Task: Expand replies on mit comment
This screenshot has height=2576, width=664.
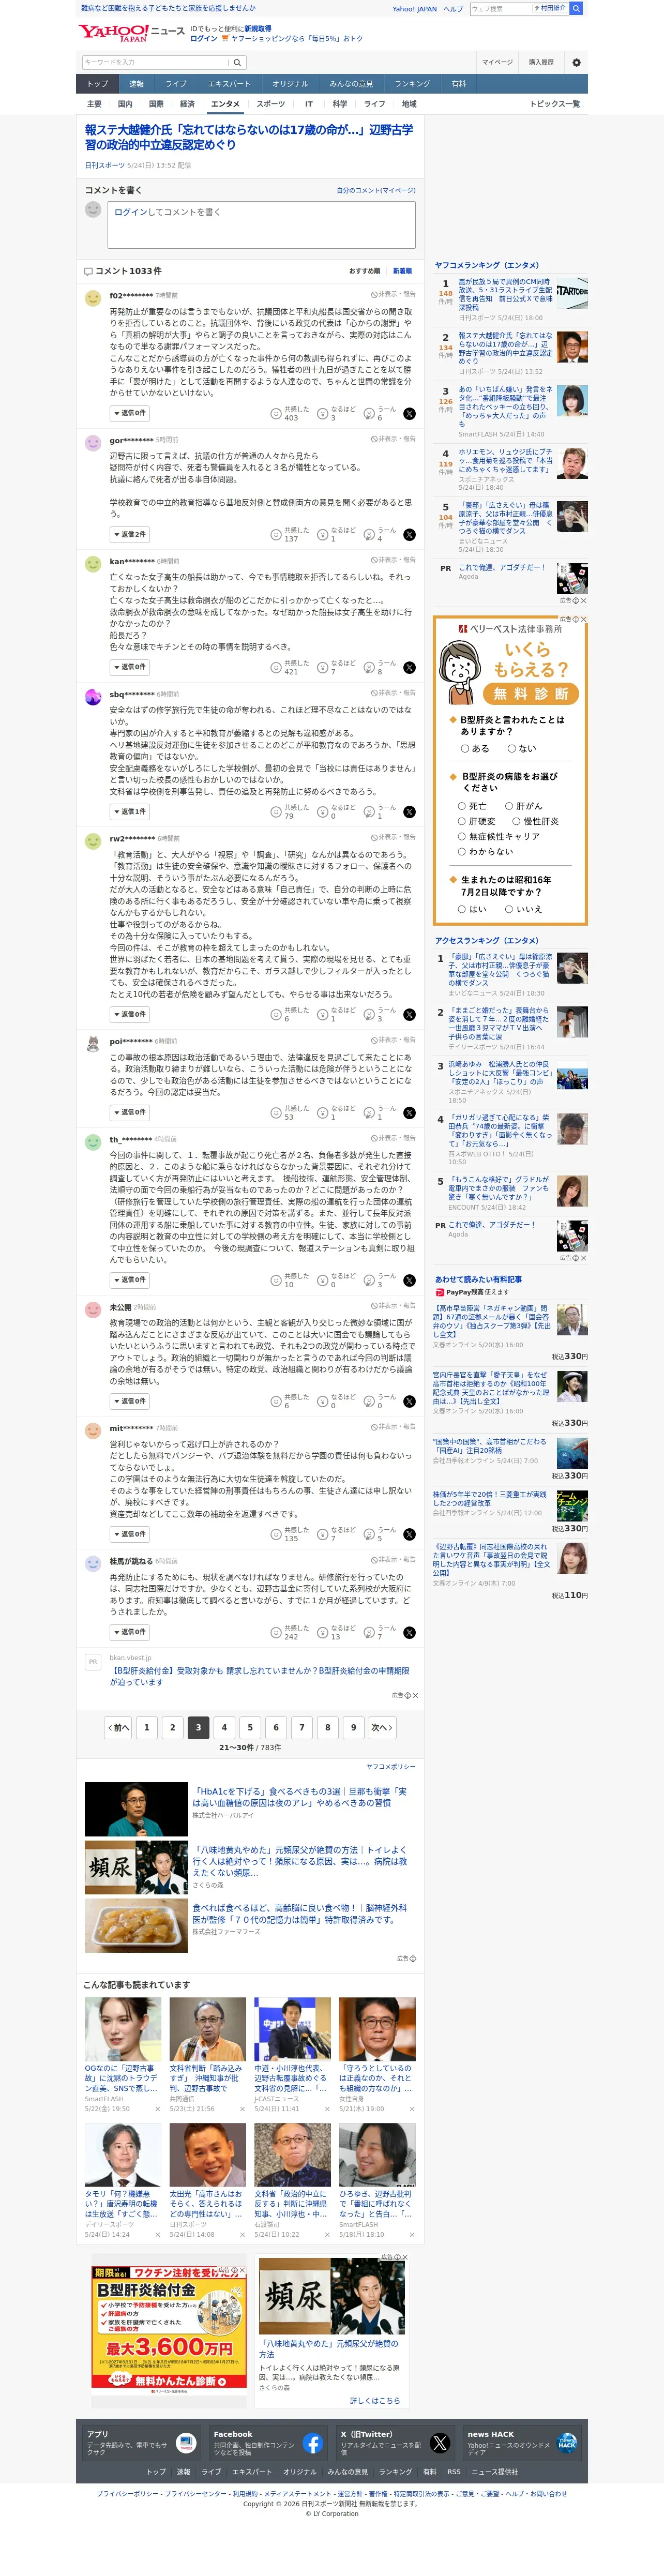Action: [x=130, y=1534]
